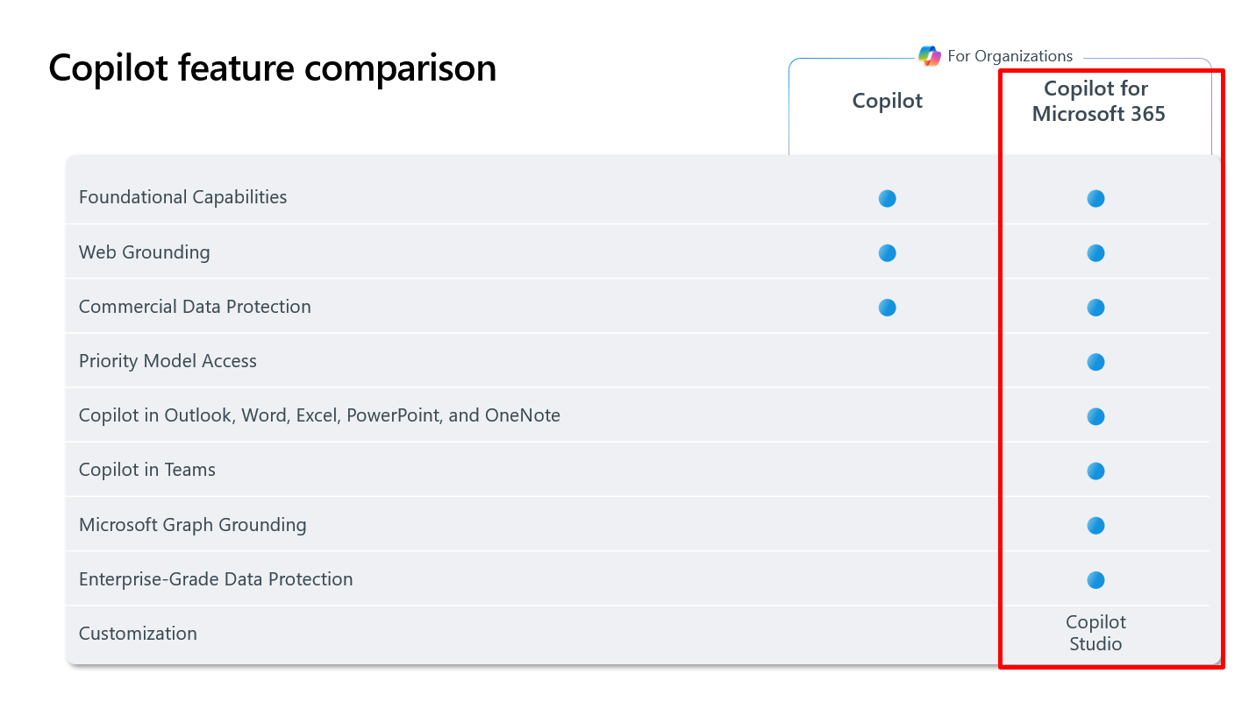Click Microsoft 365 dot for Outlook, Word, Excel row
Image resolution: width=1256 pixels, height=716 pixels.
1095,416
